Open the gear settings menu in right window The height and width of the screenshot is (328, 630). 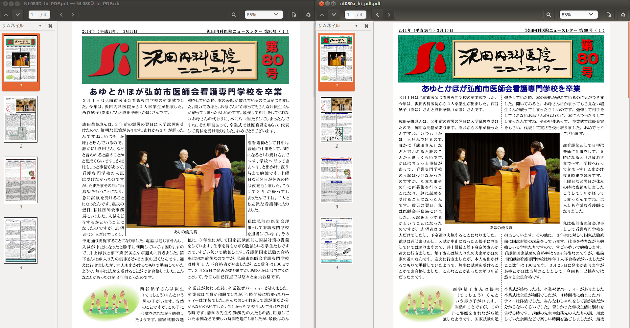pyautogui.click(x=623, y=15)
